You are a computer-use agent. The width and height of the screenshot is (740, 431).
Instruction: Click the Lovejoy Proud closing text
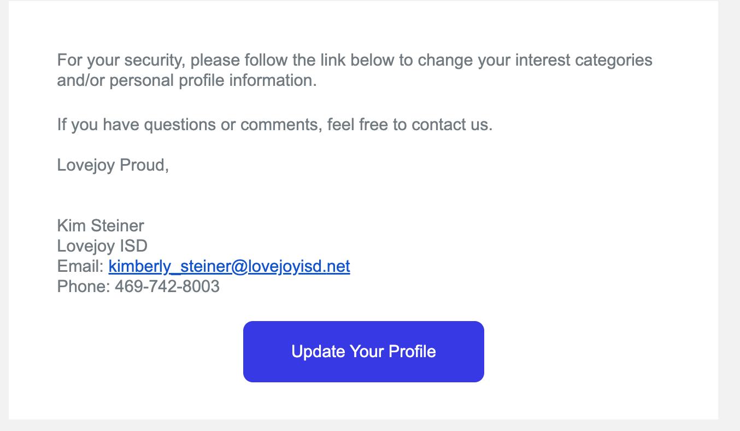pyautogui.click(x=113, y=165)
